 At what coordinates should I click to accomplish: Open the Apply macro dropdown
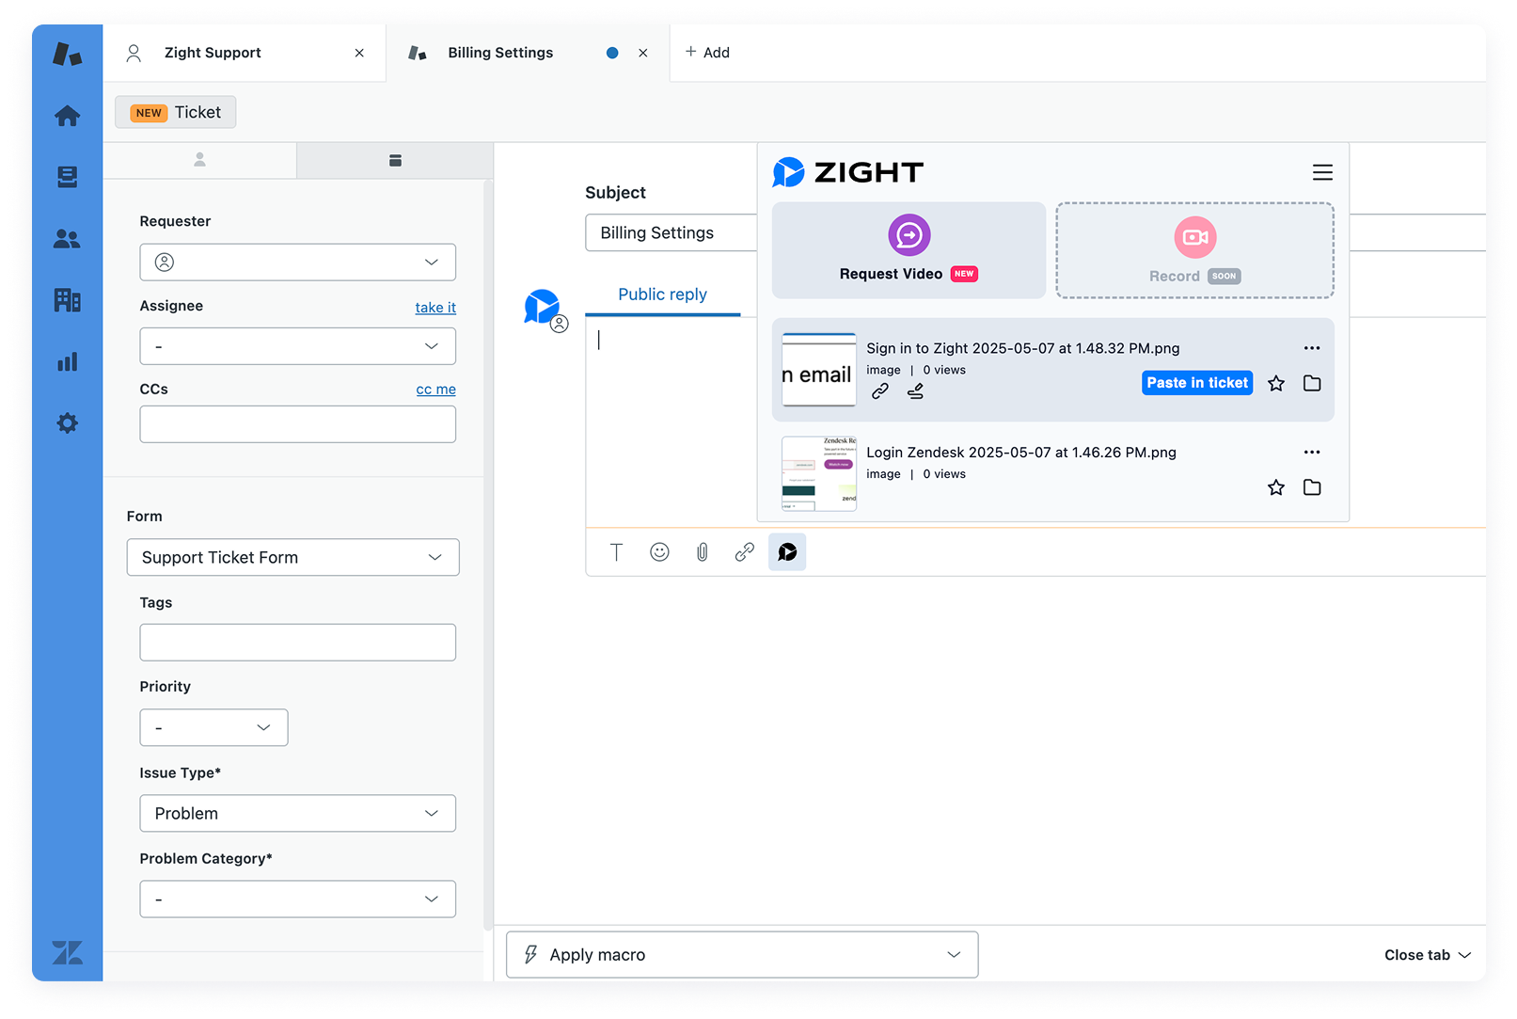pyautogui.click(x=741, y=954)
